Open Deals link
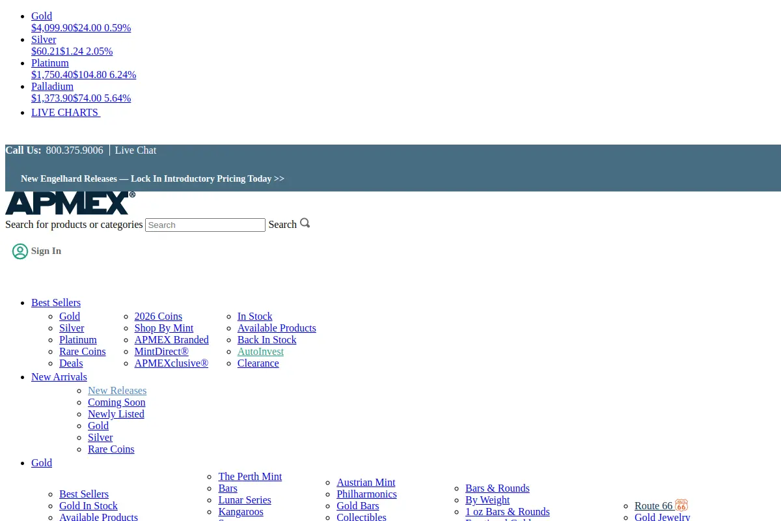This screenshot has height=521, width=781. pos(71,363)
